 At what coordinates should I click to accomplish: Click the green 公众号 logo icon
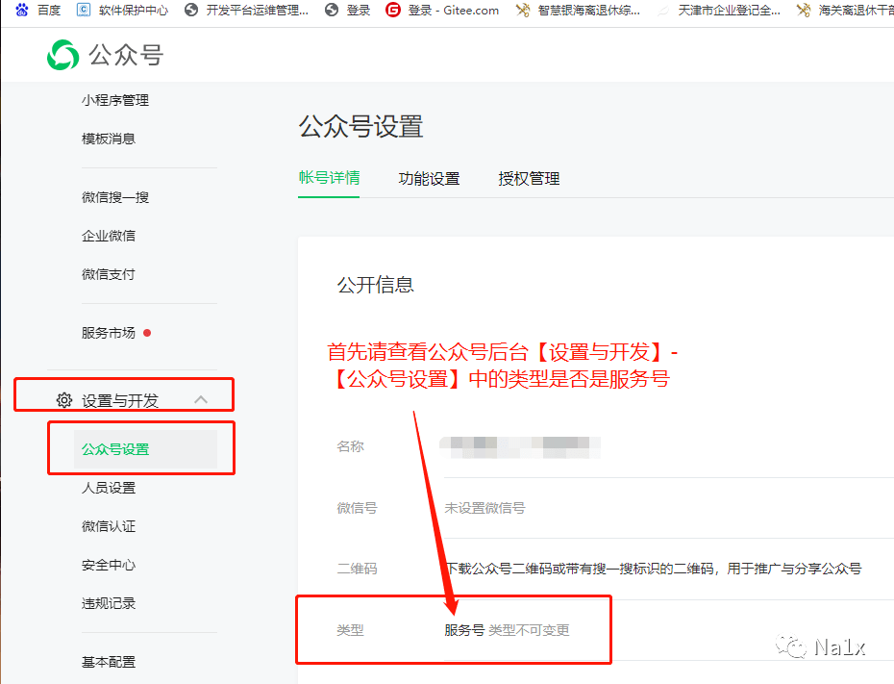click(63, 55)
